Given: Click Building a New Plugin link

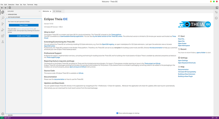Looking at the screenshot, I should click(x=185, y=76).
